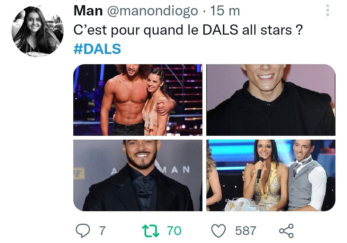Open the 15 m timestamp
The image size is (347, 243).
coord(225,11)
